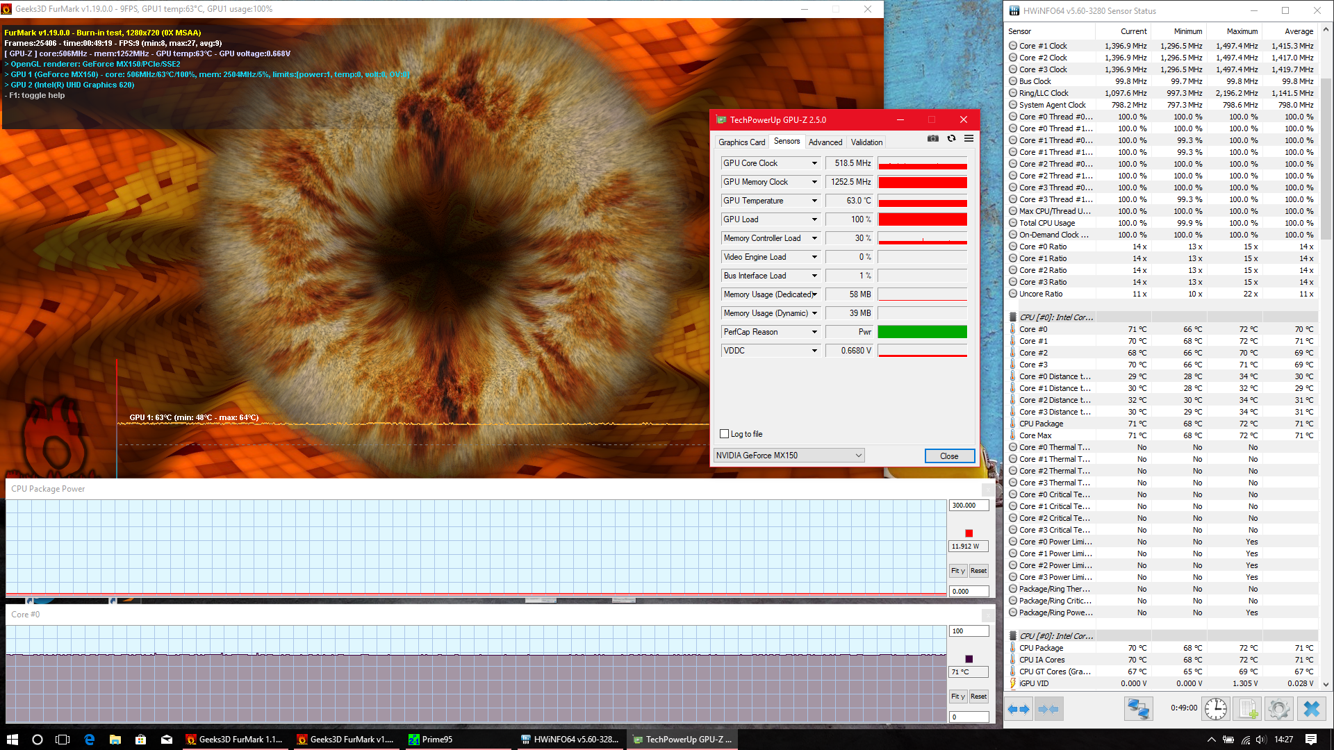Click HWiNFO clock reset timer icon

(x=1215, y=709)
